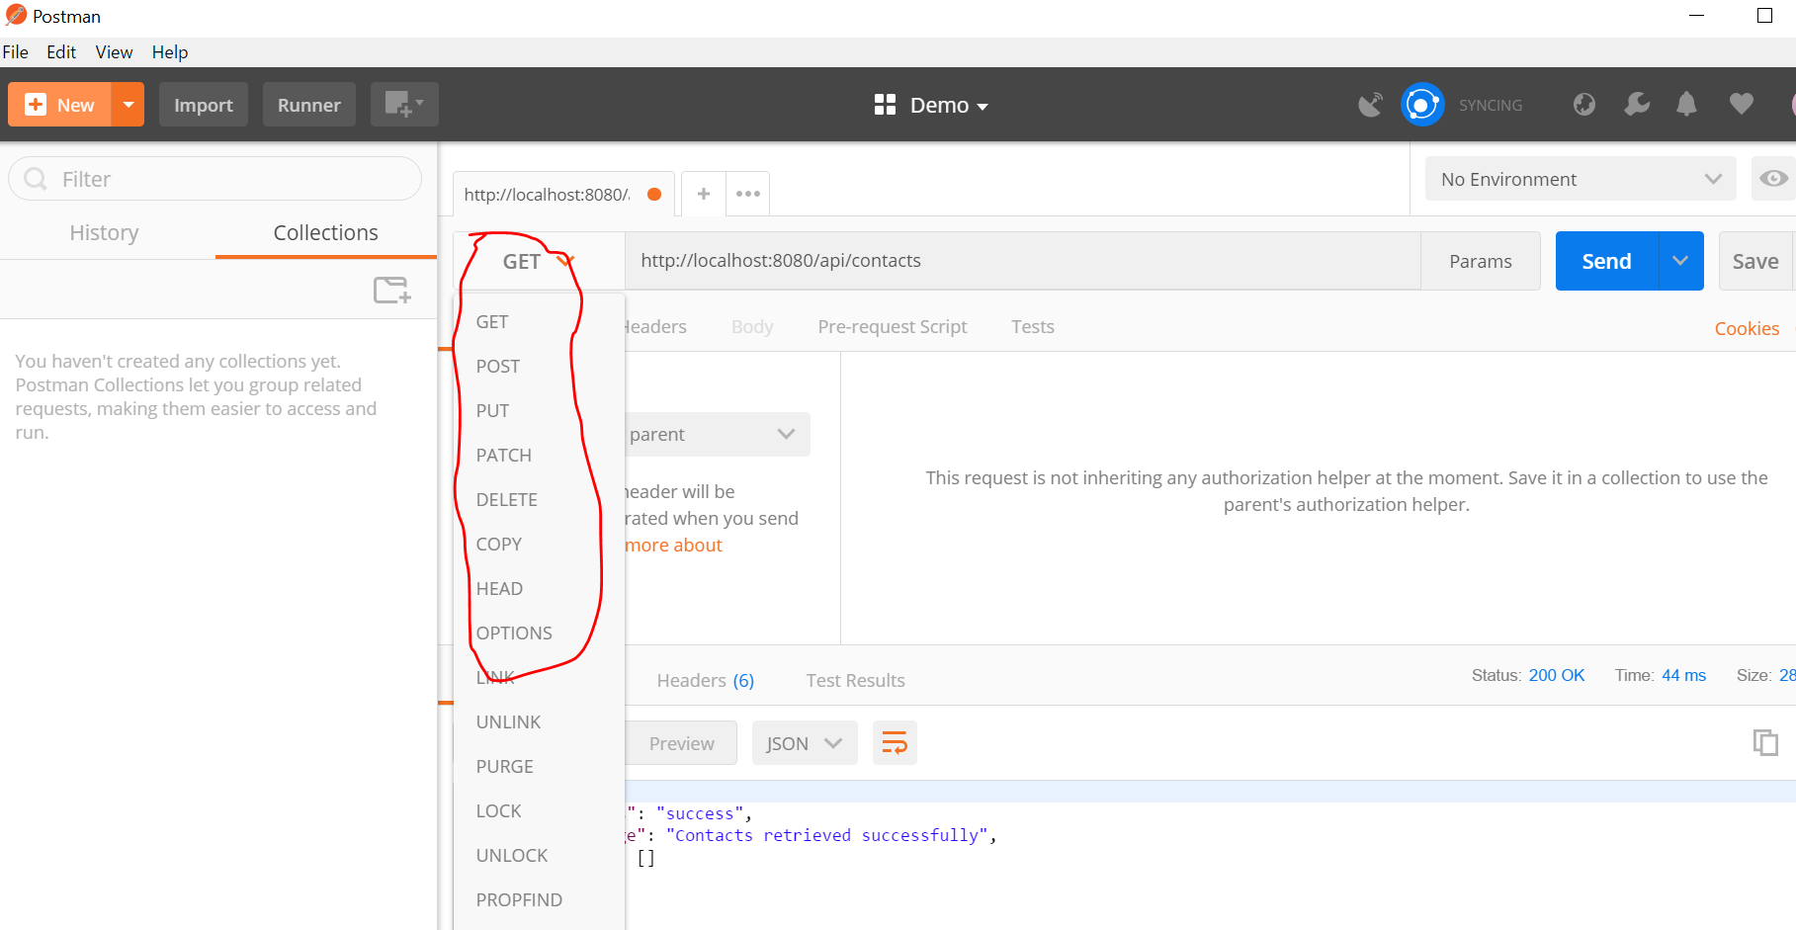Open the Runner
Screen dimensions: 1796x930
coord(308,105)
